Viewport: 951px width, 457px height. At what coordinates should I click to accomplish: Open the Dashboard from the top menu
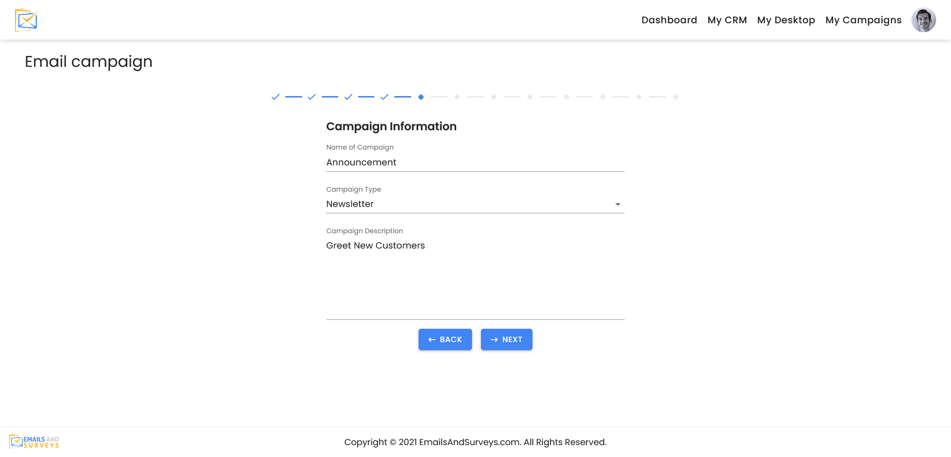pyautogui.click(x=669, y=20)
